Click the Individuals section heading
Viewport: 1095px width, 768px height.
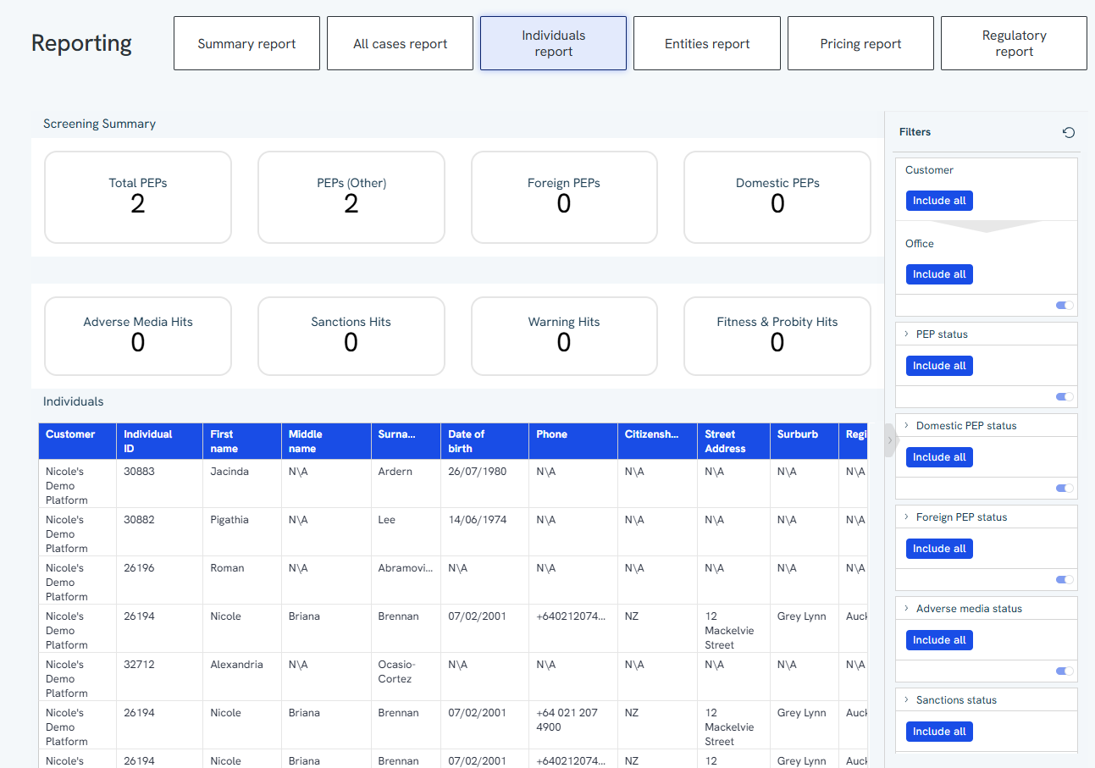[74, 401]
